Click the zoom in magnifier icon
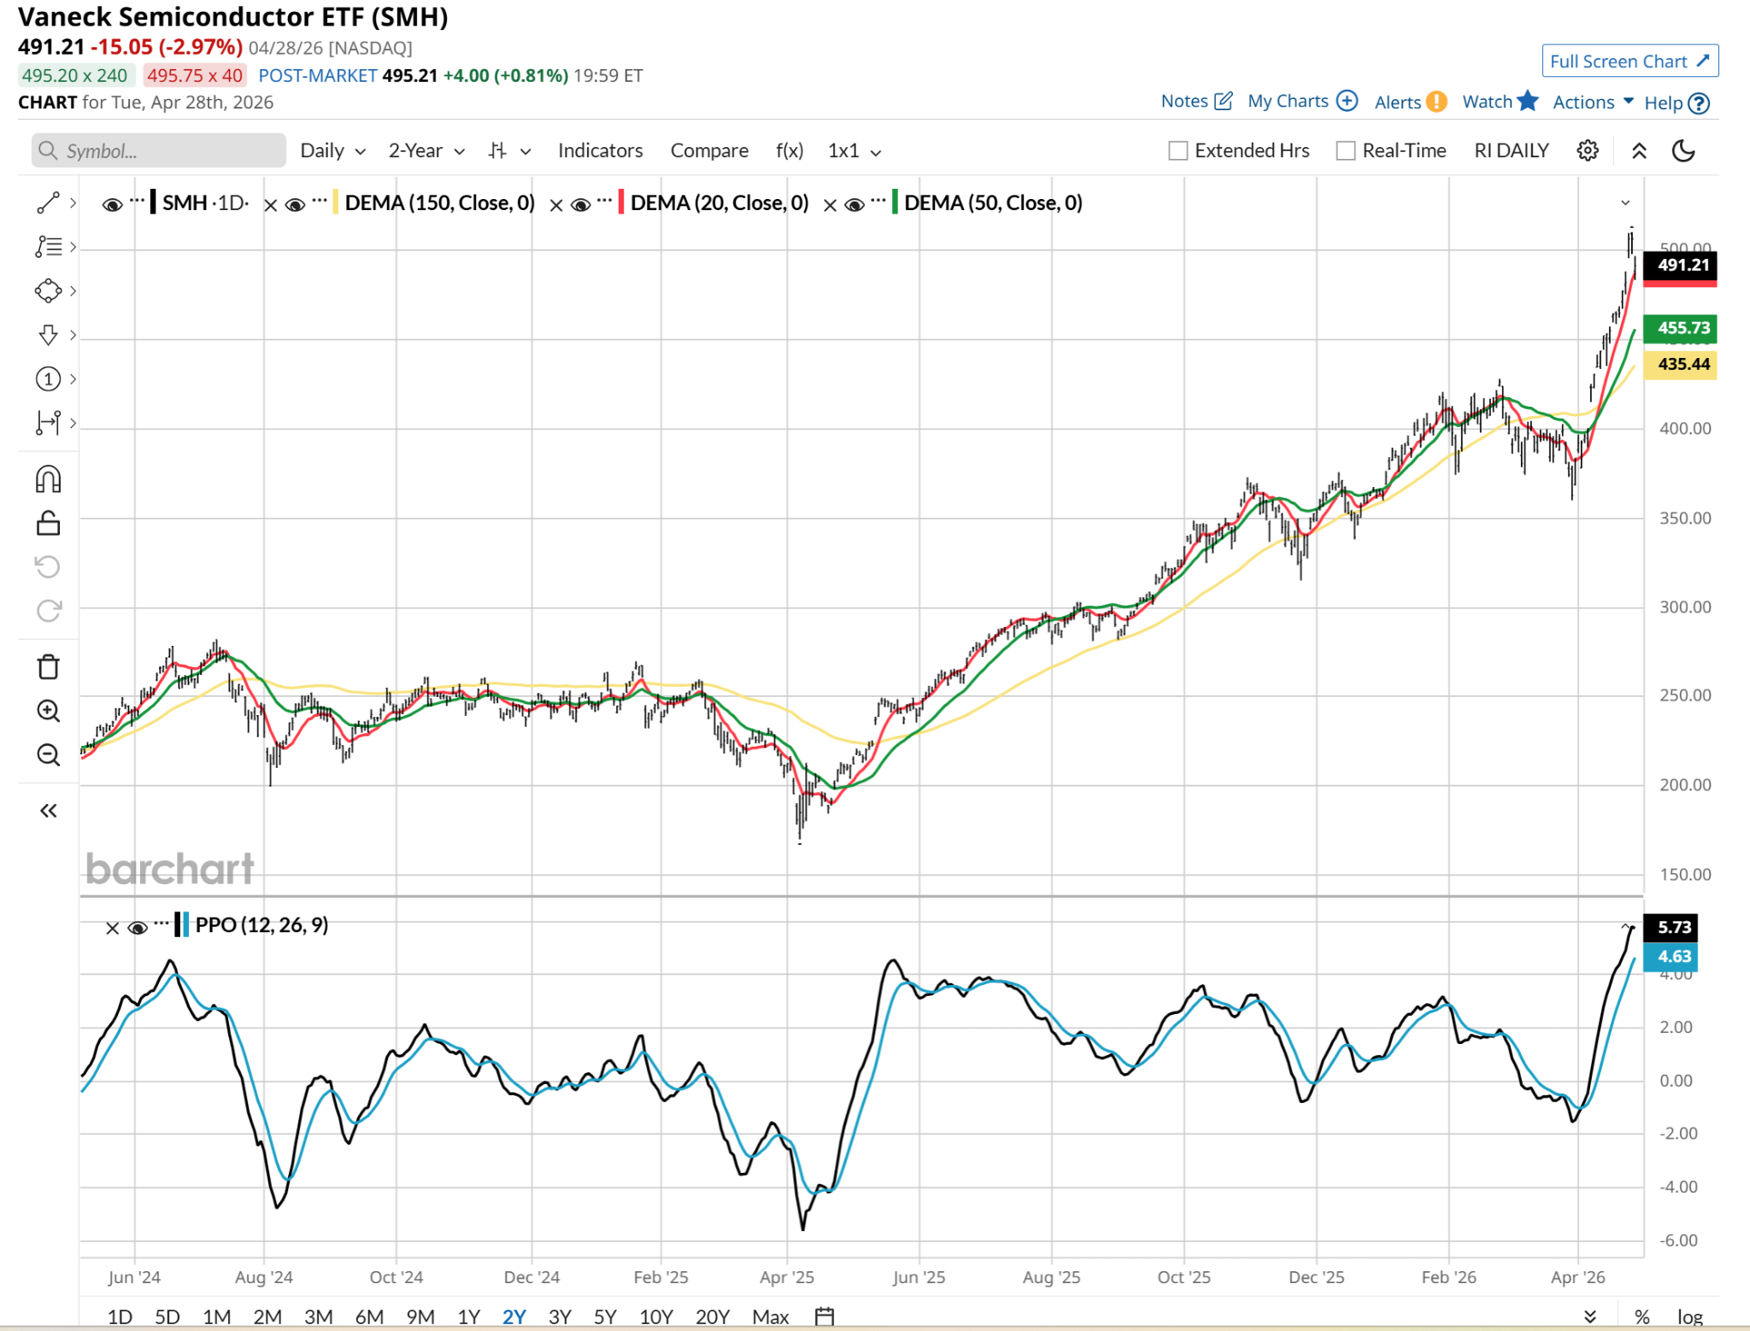Viewport: 1750px width, 1331px height. tap(48, 711)
